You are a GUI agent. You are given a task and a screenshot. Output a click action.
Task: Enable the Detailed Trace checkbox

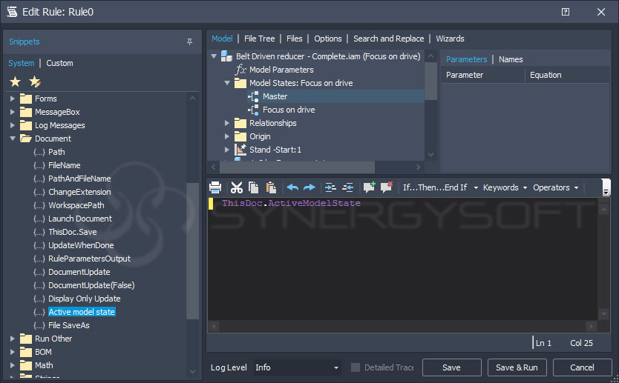tap(356, 367)
